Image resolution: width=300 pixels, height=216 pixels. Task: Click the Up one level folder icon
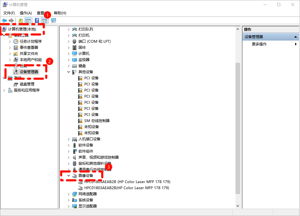21,20
